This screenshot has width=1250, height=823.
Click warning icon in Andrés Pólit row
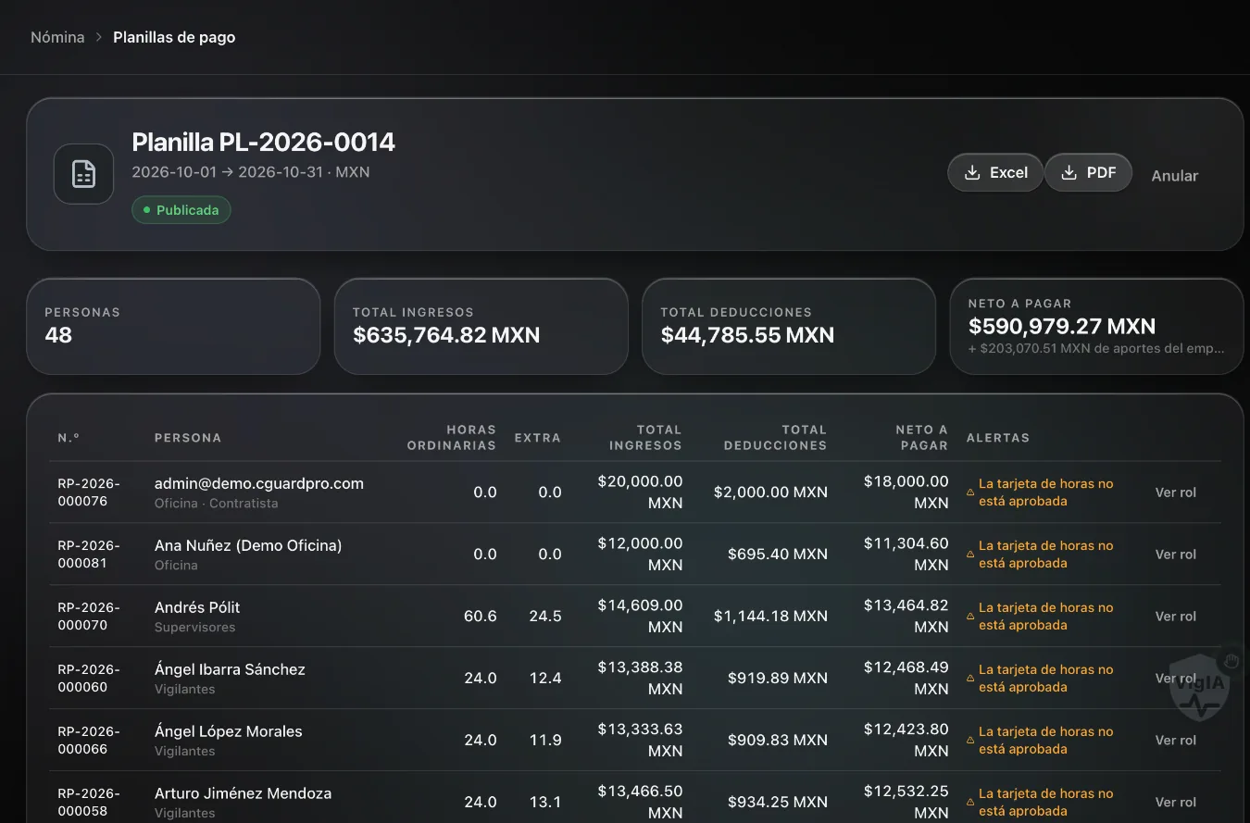[x=970, y=617]
